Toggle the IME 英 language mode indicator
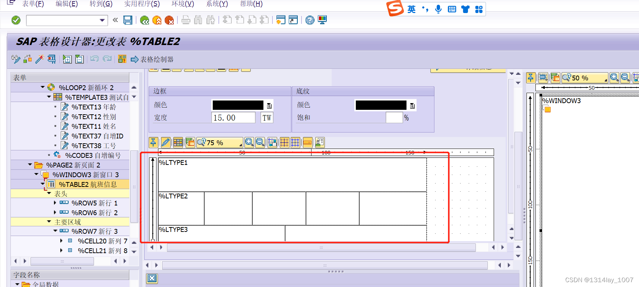Viewport: 639px width, 287px height. click(411, 9)
